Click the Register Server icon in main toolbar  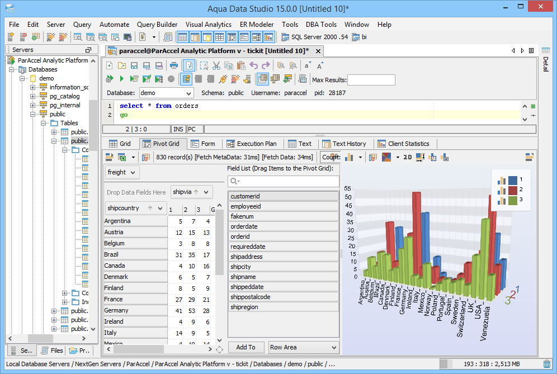pyautogui.click(x=11, y=36)
